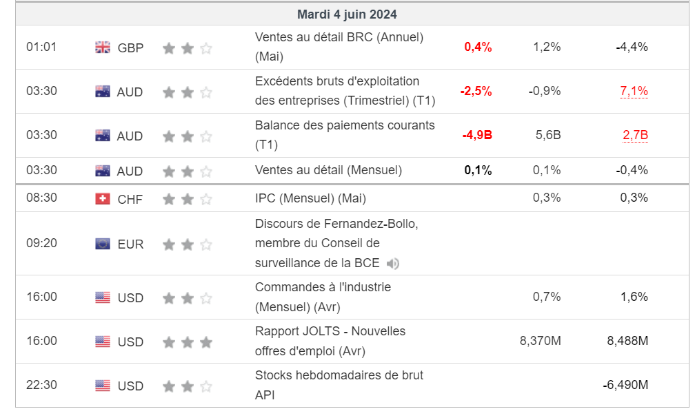The height and width of the screenshot is (409, 695).
Task: Click the speaker icon after surveillance de la BCE
Action: coord(393,264)
